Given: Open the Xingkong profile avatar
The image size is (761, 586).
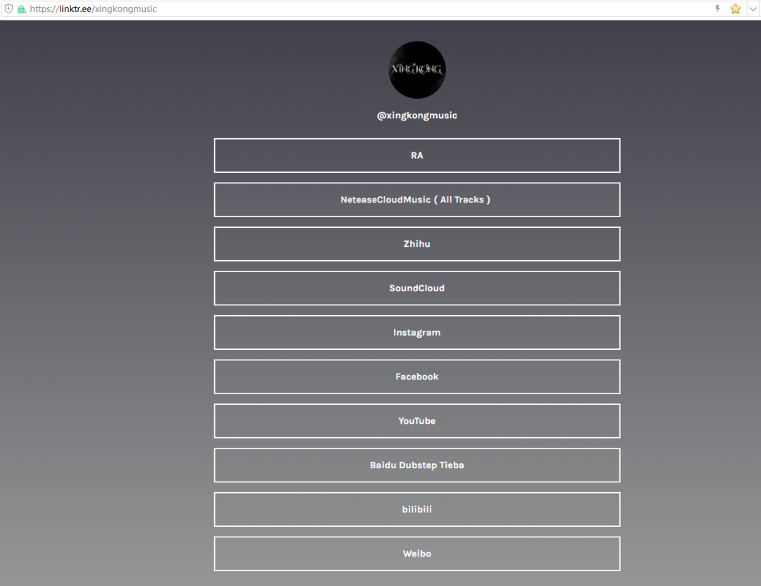Looking at the screenshot, I should pyautogui.click(x=417, y=70).
